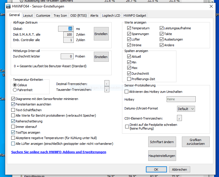The width and height of the screenshot is (219, 177).
Task: Enable Immer obenauf checkbox
Action: (x=13, y=127)
